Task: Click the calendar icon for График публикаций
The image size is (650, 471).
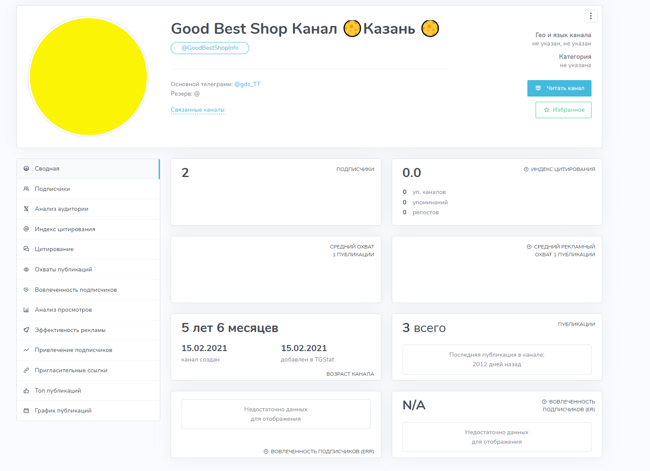Action: [x=26, y=411]
